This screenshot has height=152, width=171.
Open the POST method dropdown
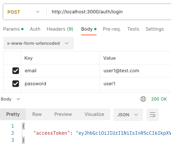[x=24, y=12]
